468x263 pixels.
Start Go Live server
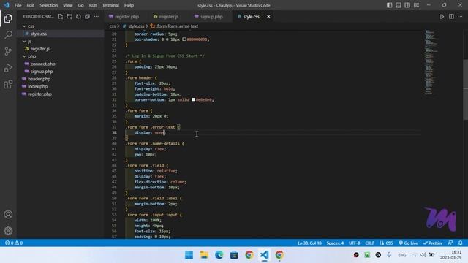tap(408, 243)
